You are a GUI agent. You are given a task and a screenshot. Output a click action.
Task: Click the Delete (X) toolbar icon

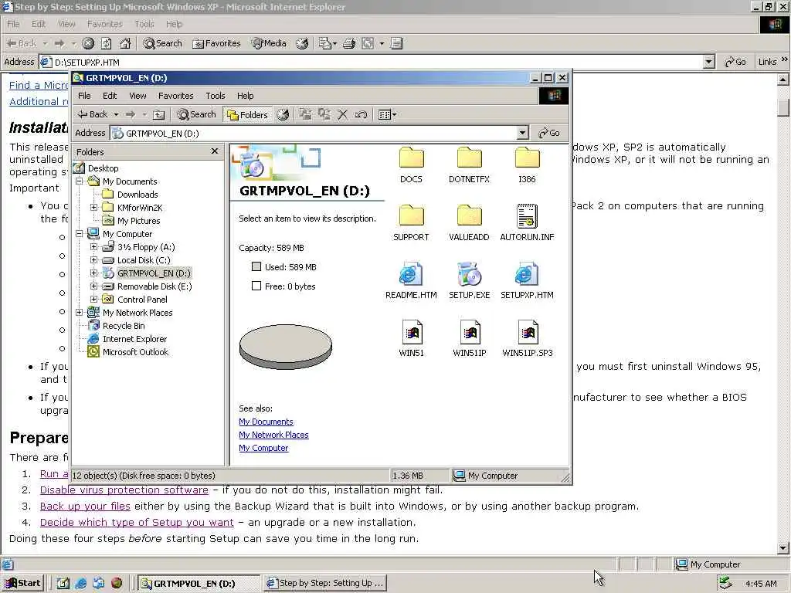[342, 114]
